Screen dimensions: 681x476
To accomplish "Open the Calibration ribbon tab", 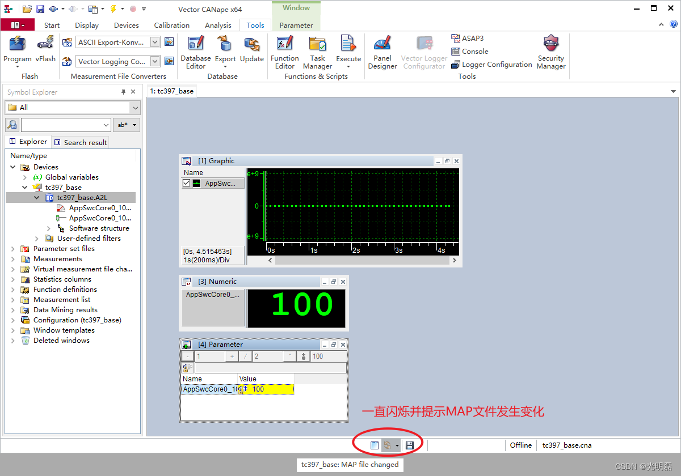I will click(x=172, y=25).
